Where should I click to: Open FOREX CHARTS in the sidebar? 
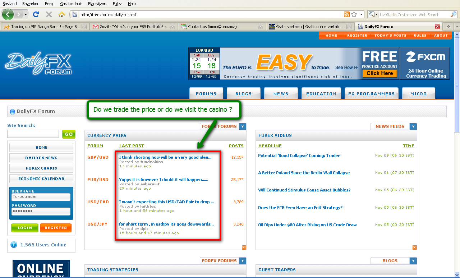click(41, 168)
